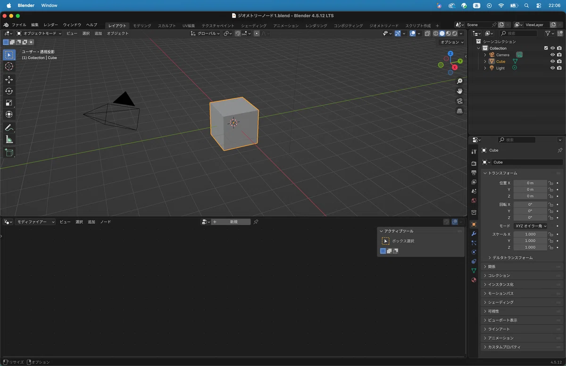Switch to wireframe viewport shading
566x366 pixels.
tap(436, 33)
